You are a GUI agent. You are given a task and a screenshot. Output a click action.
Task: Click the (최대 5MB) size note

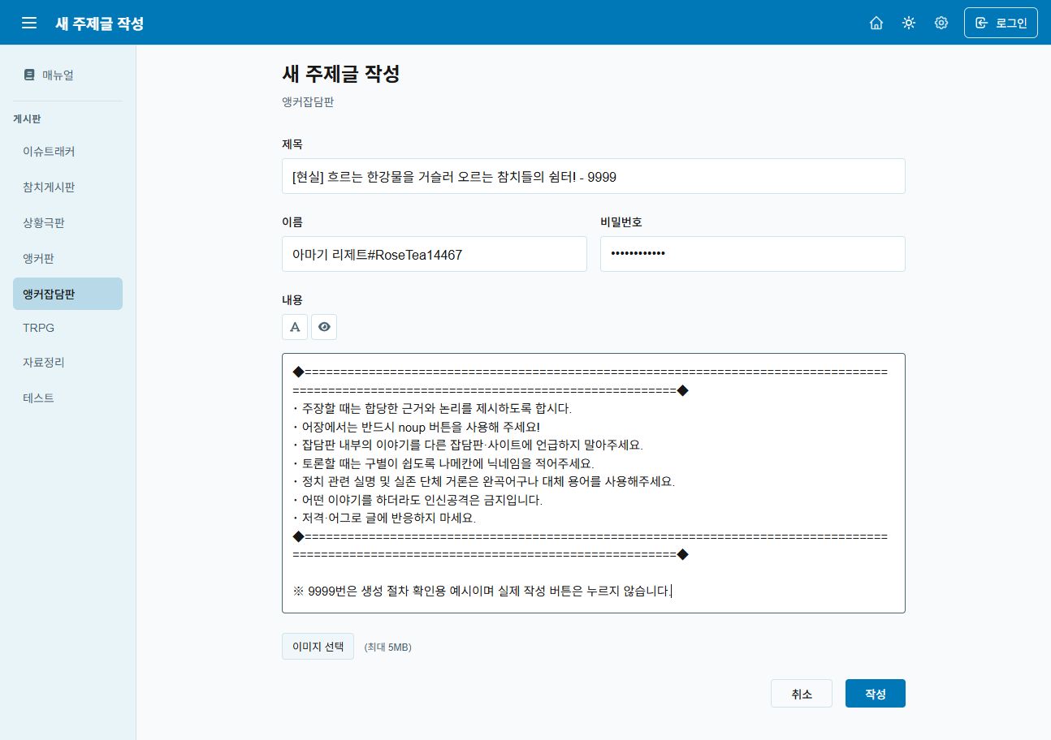tap(388, 647)
